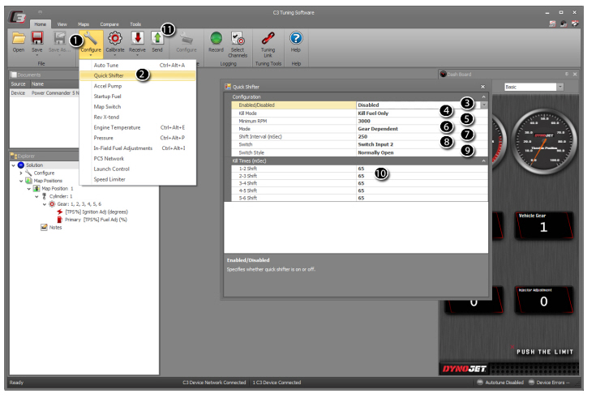Collapse the Kill Times (mSec) section
This screenshot has width=596, height=398.
coord(483,160)
